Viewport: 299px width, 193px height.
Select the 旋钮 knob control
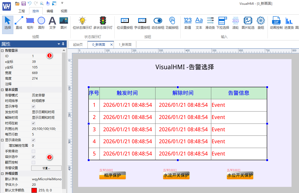coord(261,23)
